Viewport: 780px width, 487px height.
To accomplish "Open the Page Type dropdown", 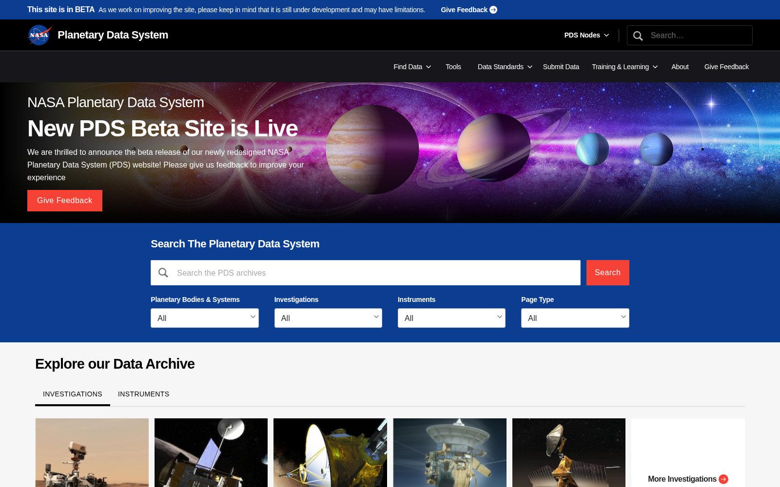I will pyautogui.click(x=575, y=318).
